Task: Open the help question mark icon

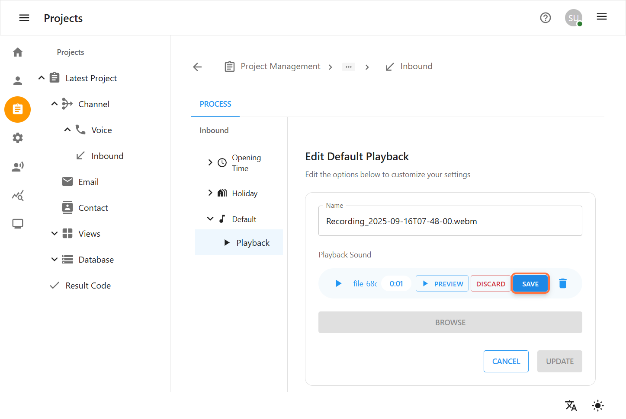Action: pos(545,18)
